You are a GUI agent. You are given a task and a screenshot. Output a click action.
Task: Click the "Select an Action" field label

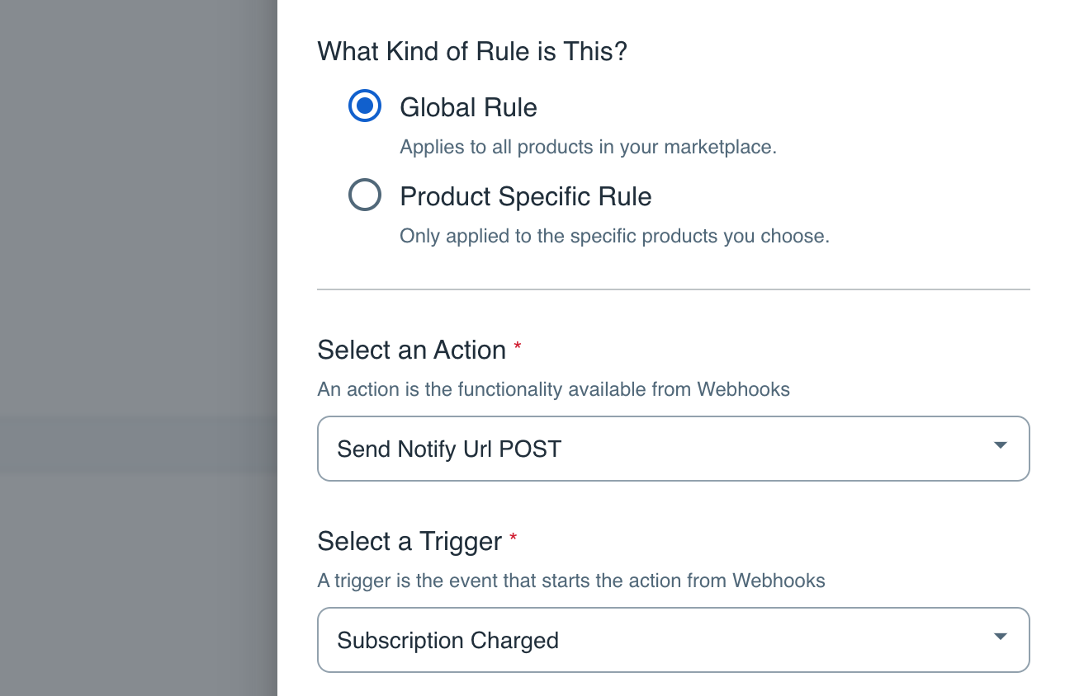[411, 350]
